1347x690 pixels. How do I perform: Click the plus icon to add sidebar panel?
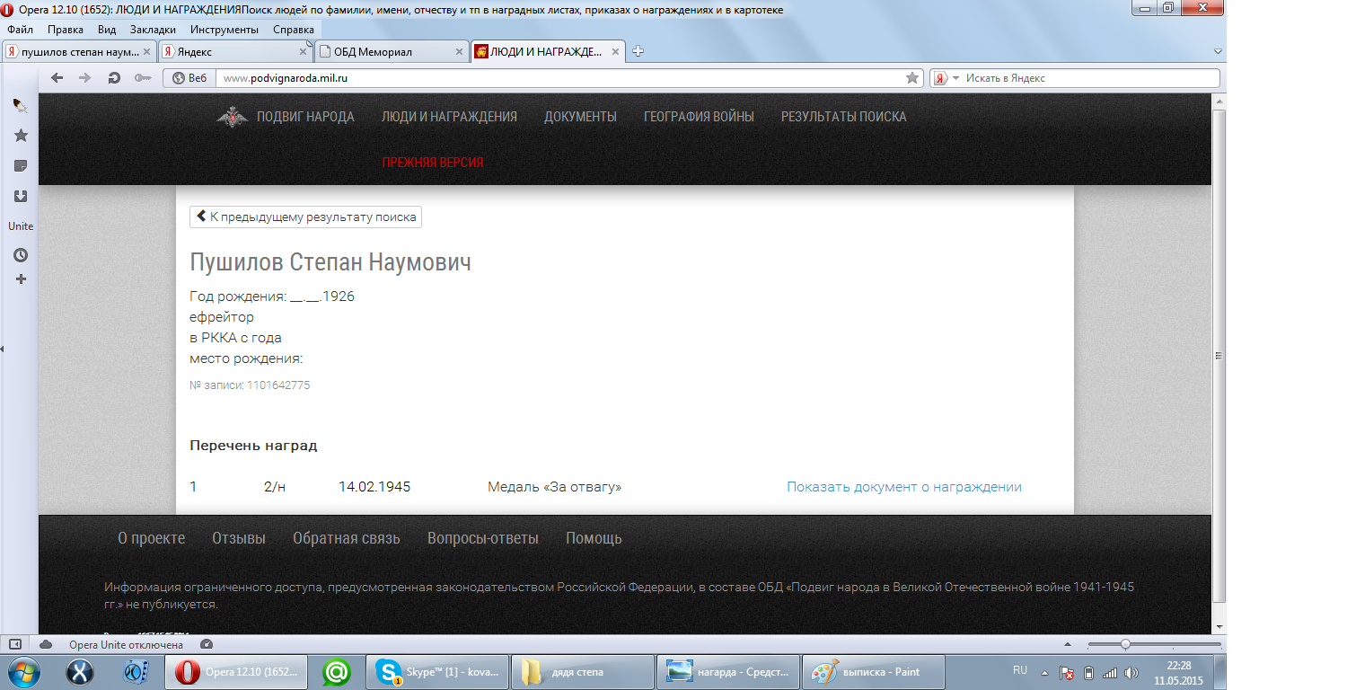pyautogui.click(x=22, y=279)
